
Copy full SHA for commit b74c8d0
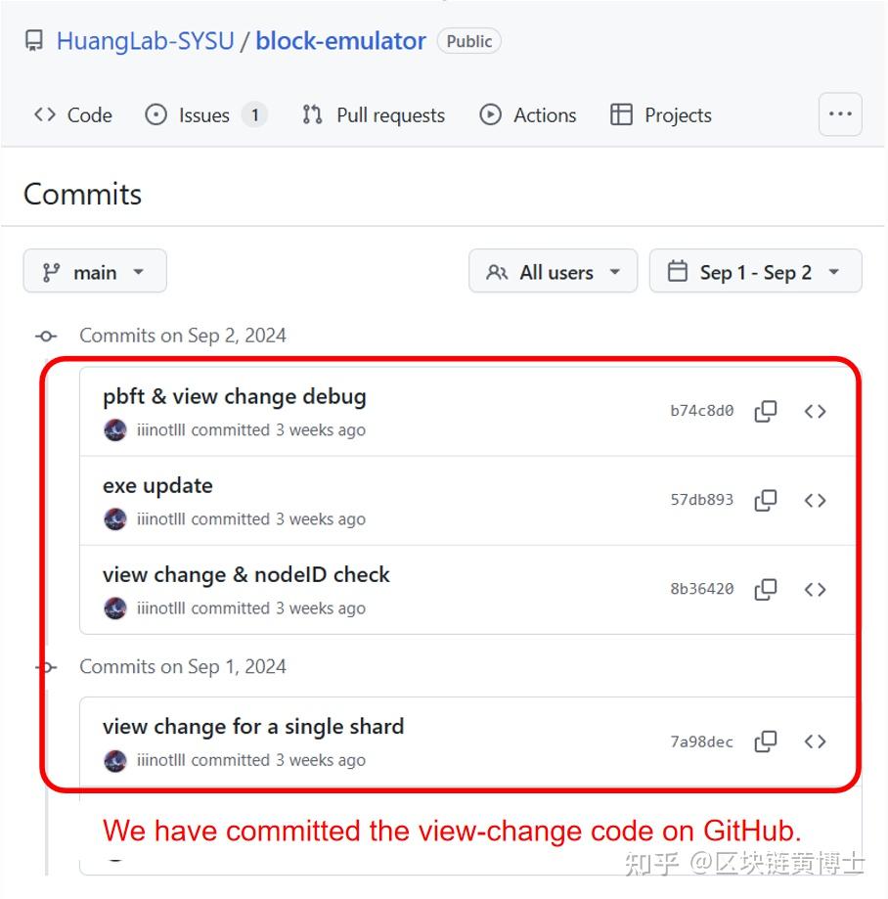click(766, 411)
